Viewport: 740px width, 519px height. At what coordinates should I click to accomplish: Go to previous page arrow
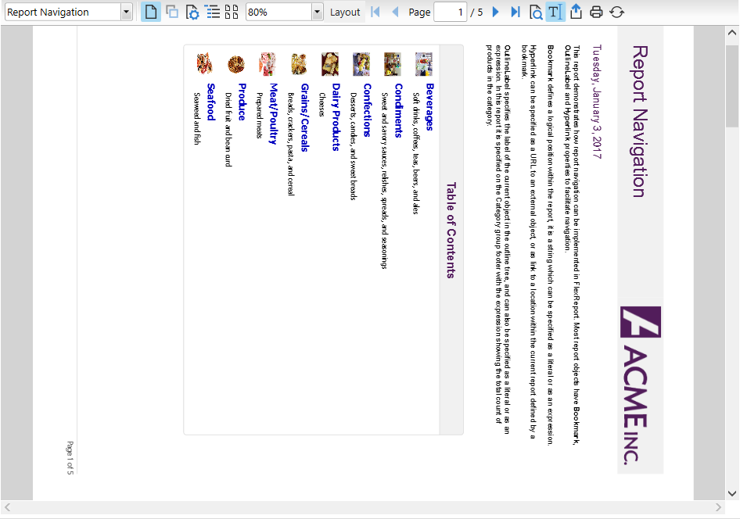(396, 12)
